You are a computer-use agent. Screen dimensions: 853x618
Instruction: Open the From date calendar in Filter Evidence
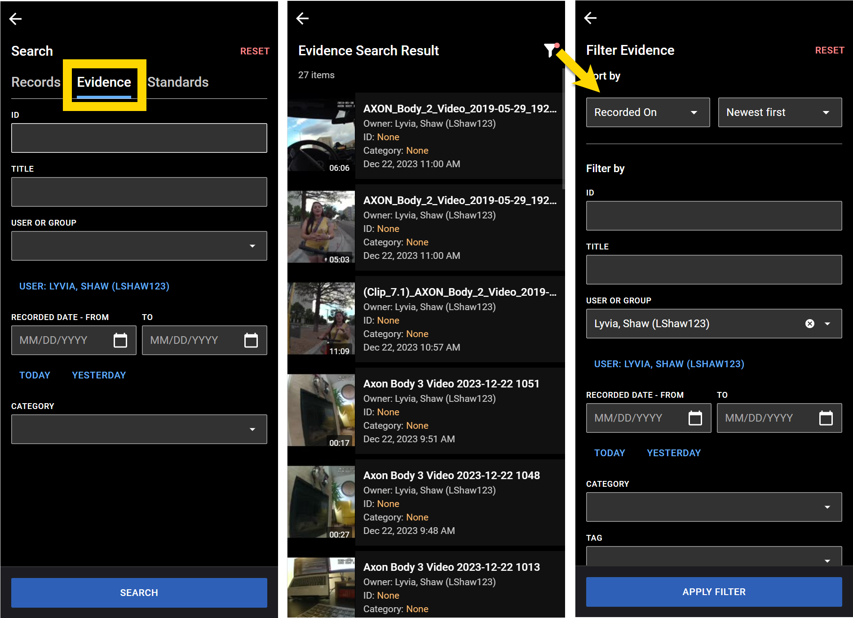tap(695, 418)
